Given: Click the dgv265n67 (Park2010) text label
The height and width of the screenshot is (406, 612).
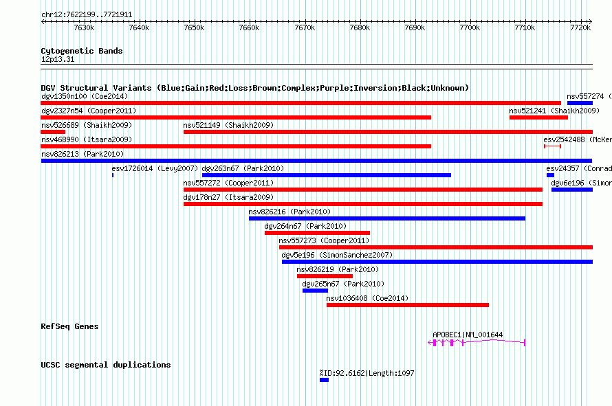Looking at the screenshot, I should click(343, 284).
